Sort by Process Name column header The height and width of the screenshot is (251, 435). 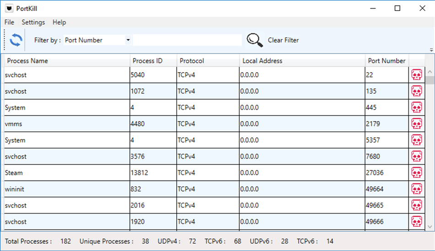(67, 61)
